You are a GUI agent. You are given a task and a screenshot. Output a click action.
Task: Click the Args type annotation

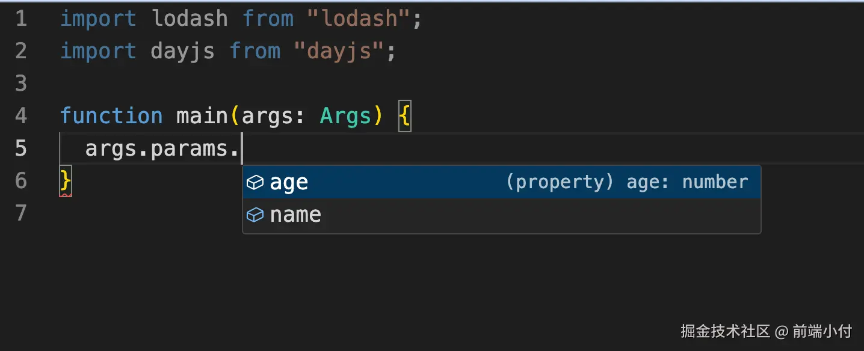click(346, 116)
